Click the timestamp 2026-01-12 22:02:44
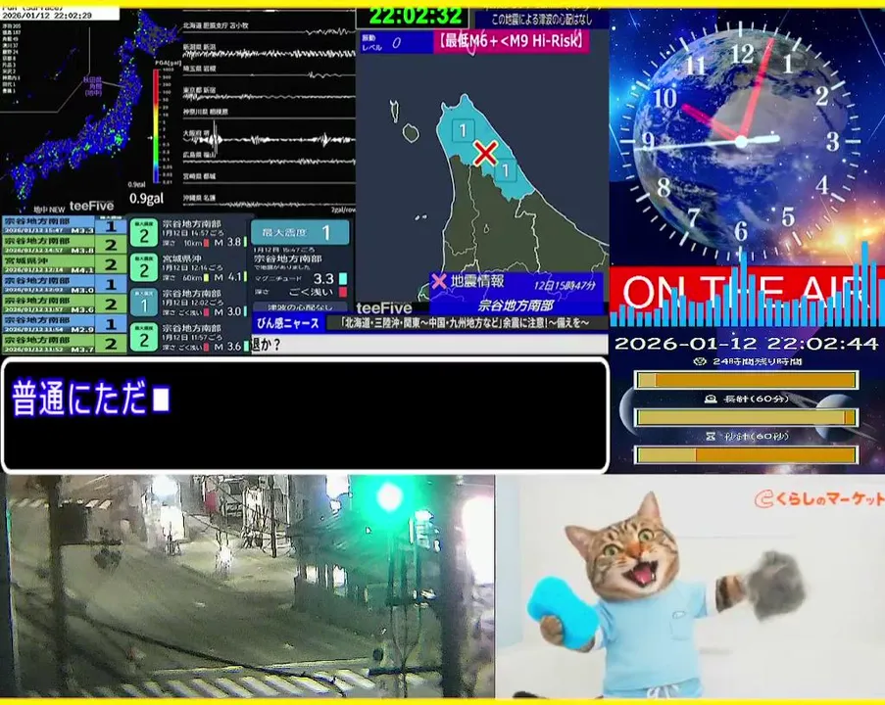885x705 pixels. [746, 344]
